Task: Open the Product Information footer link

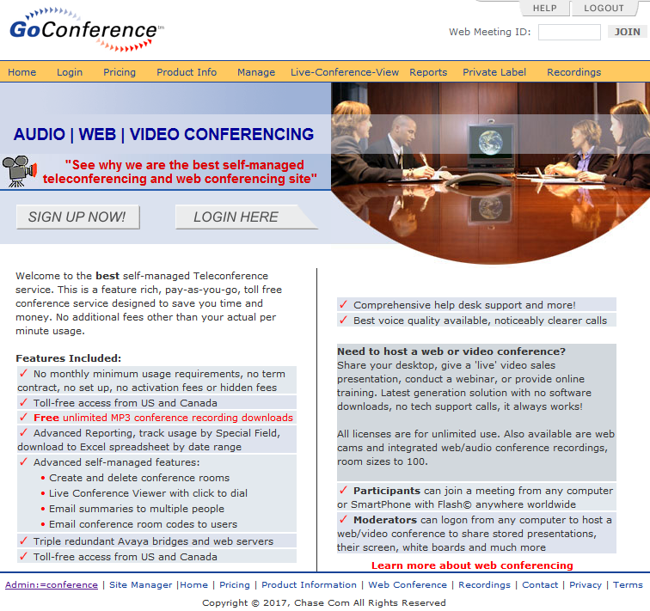Action: (309, 585)
